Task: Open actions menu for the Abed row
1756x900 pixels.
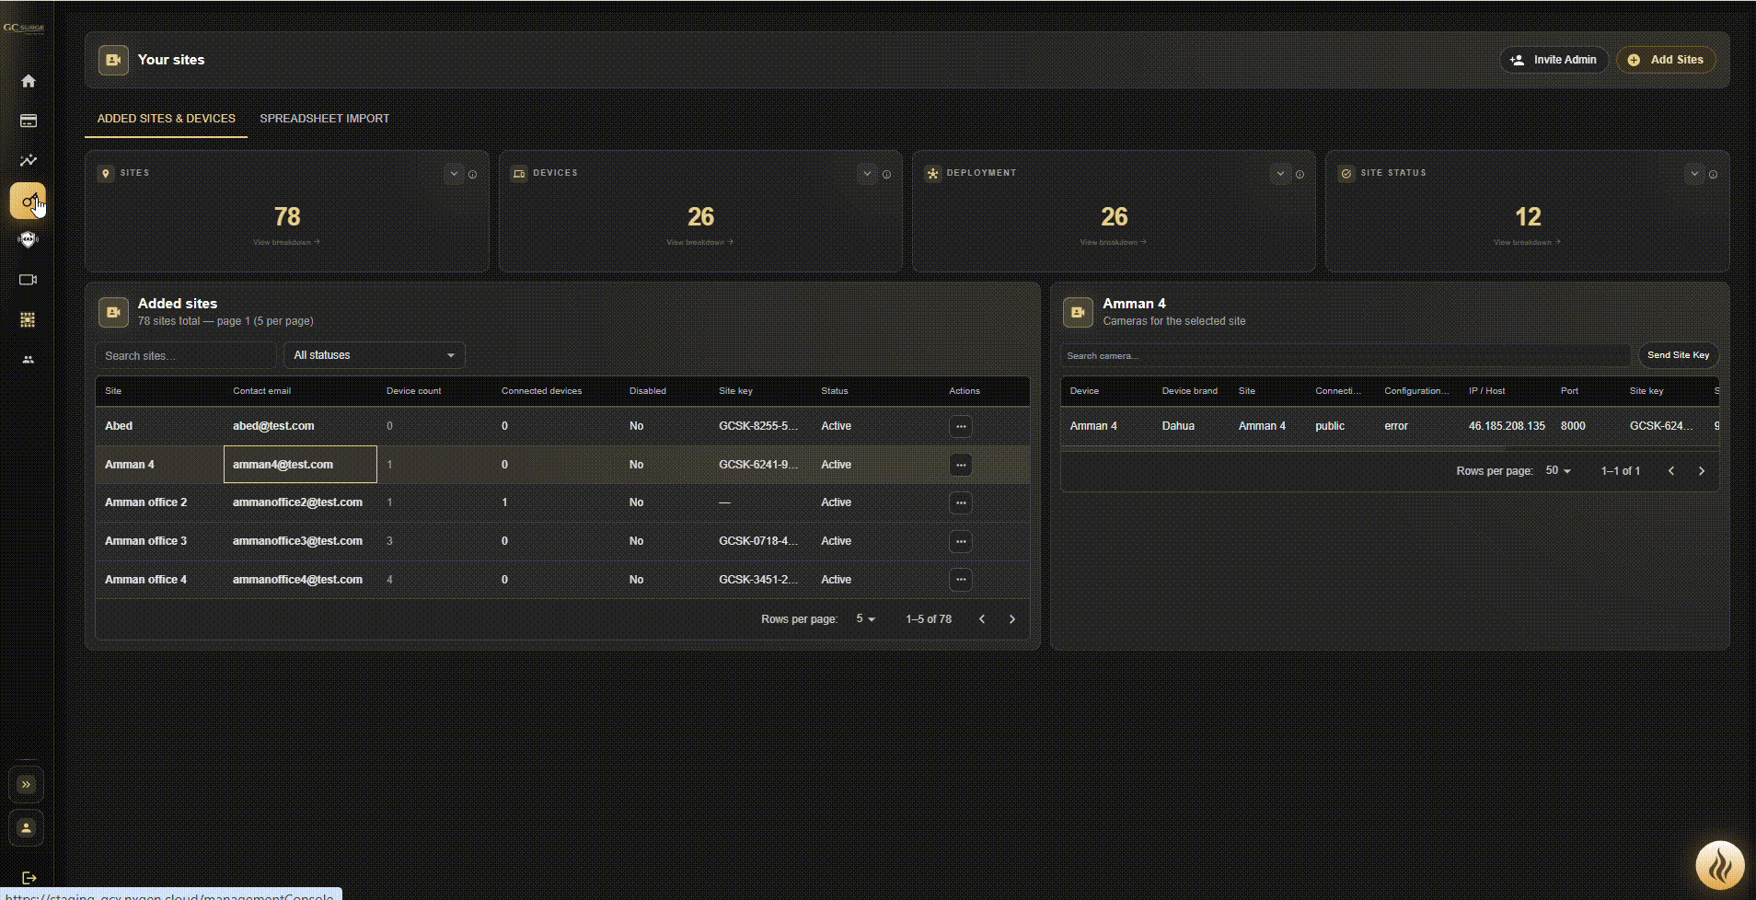Action: coord(961,426)
